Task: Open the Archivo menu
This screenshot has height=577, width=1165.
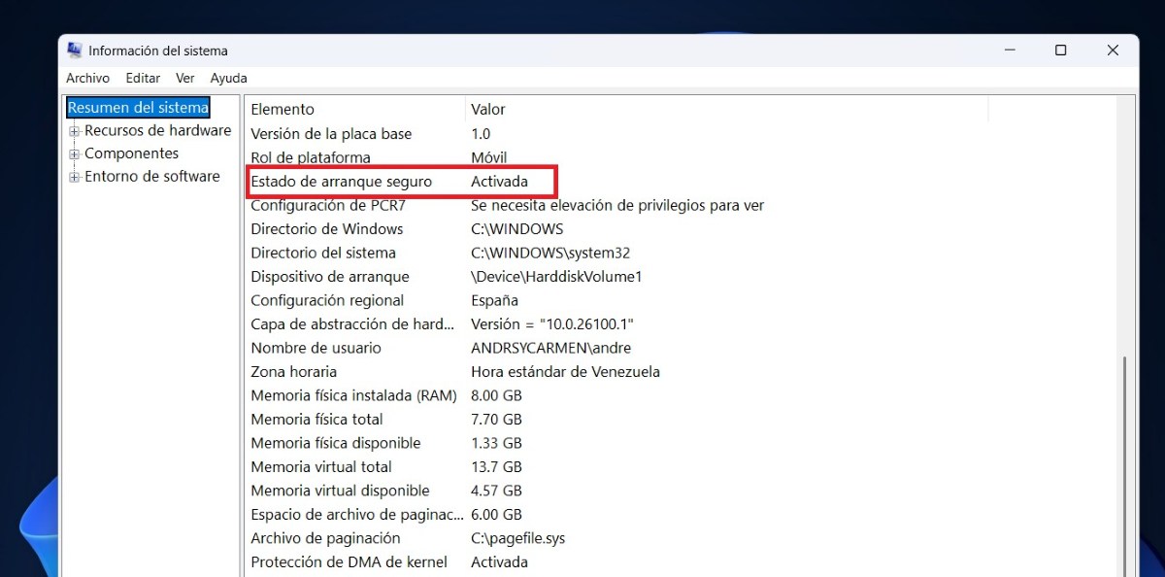Action: (87, 78)
